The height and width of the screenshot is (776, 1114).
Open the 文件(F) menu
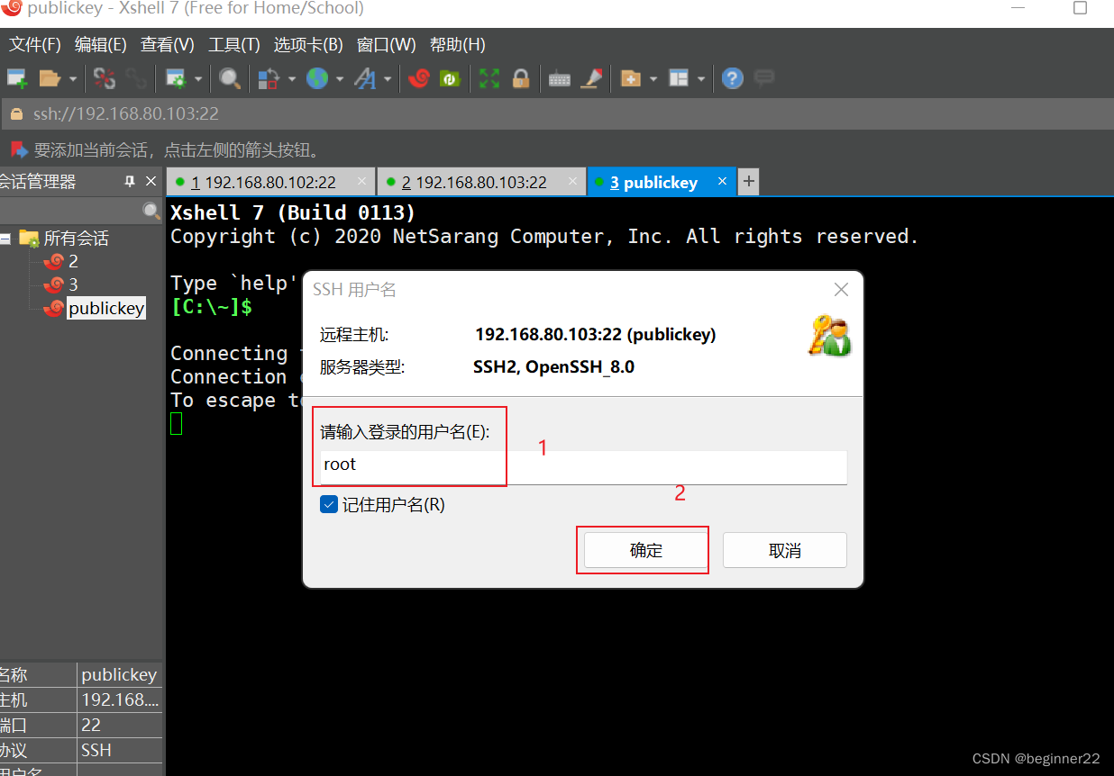(x=35, y=44)
